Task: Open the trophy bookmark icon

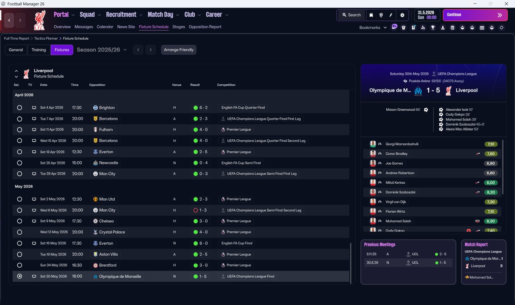Action: pos(433,28)
